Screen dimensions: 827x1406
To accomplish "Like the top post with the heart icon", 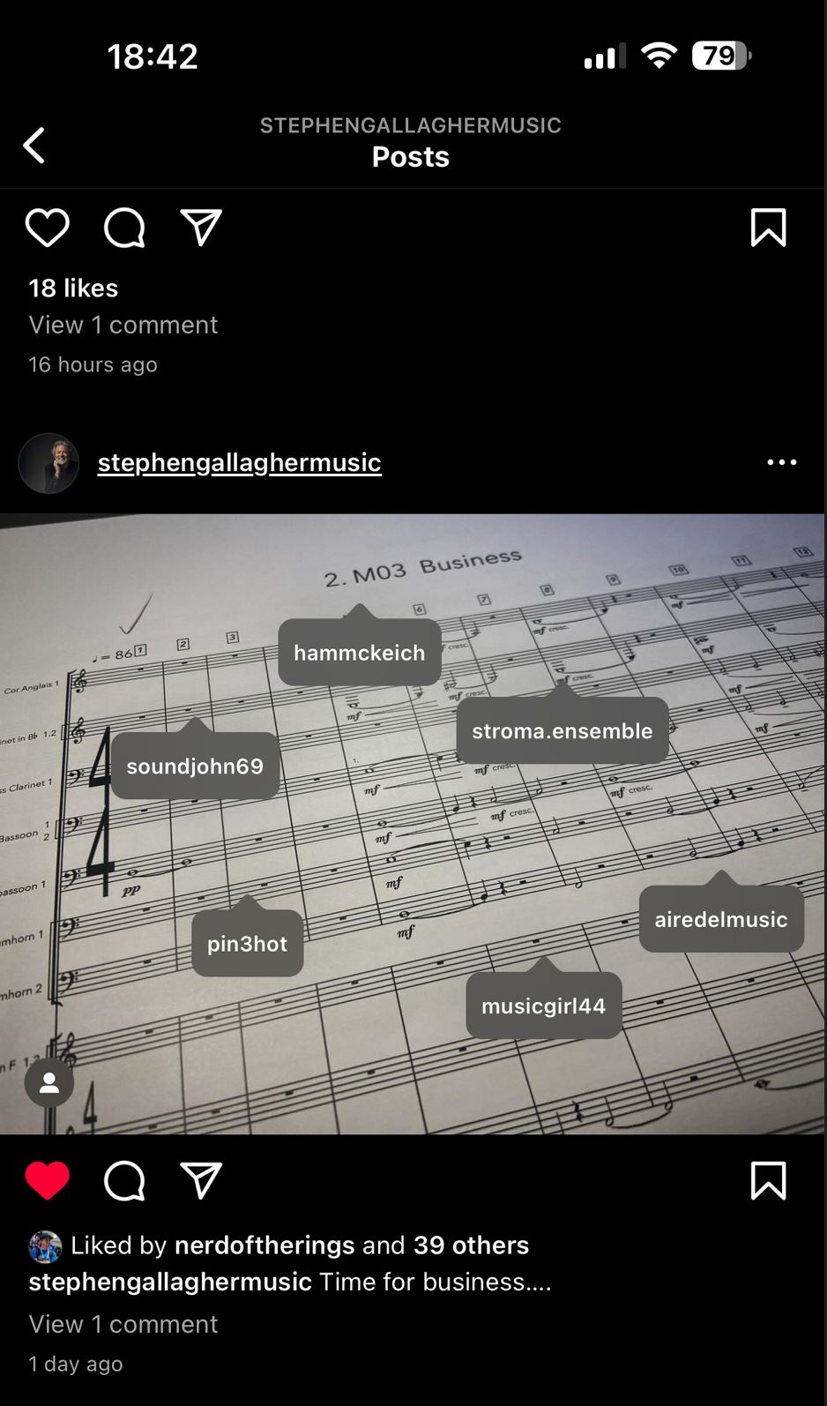I will pyautogui.click(x=47, y=228).
